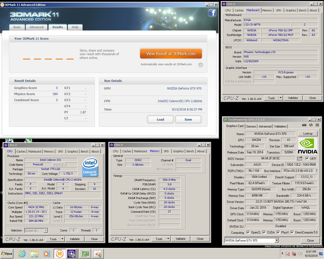324x259 pixels.
Task: Click the DRAM Frequency value 589.9 MHz
Action: pyautogui.click(x=169, y=180)
